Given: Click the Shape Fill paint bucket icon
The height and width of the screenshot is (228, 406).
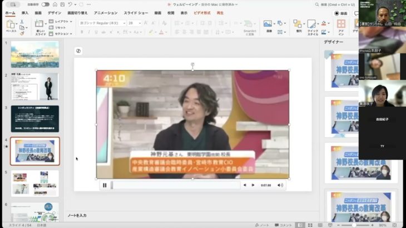Looking at the screenshot, I should click(x=324, y=23).
